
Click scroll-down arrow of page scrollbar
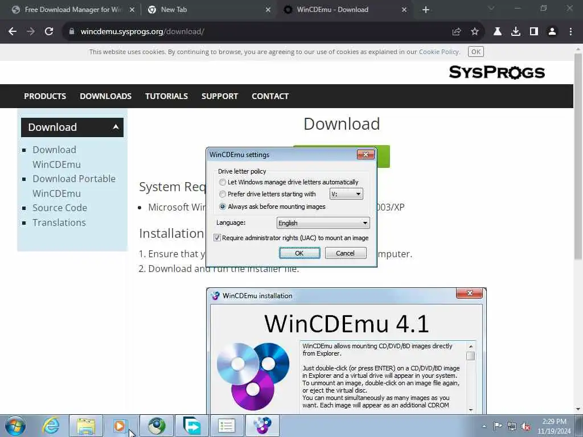tap(578, 410)
